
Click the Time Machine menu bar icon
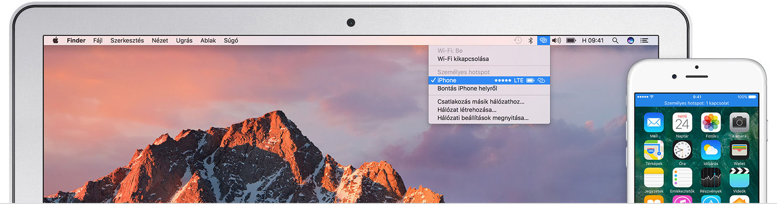coord(518,40)
